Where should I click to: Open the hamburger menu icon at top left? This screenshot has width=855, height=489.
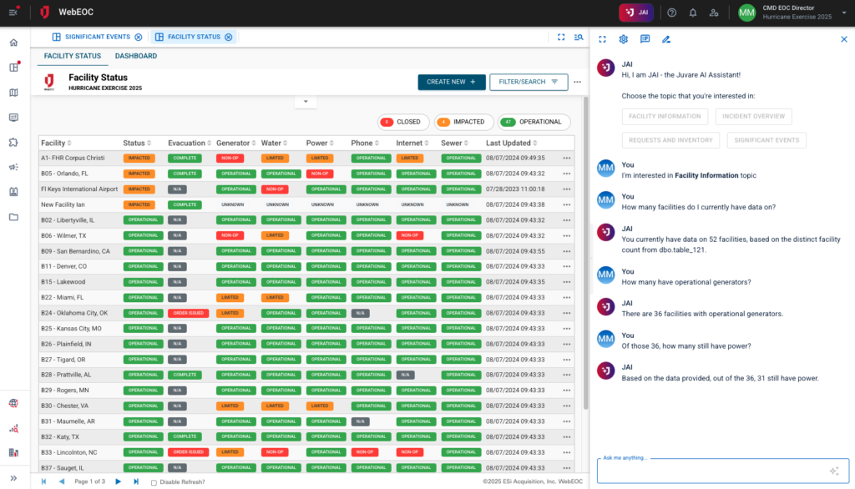(x=13, y=12)
